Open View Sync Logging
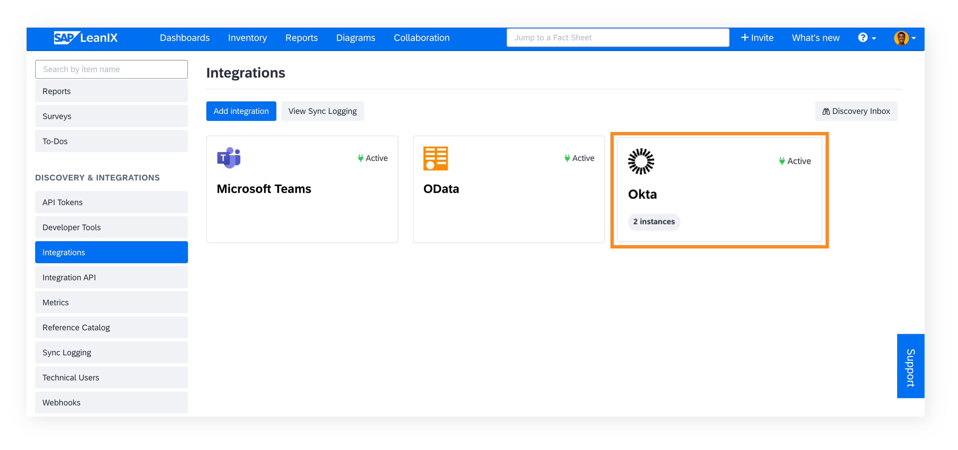This screenshot has height=450, width=958. 322,111
